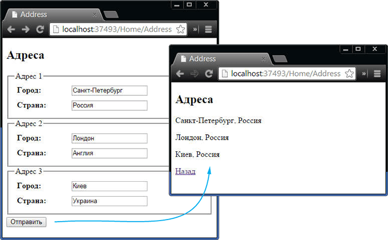The image size is (388, 240).
Task: Maximize the right browser window
Action: 358,49
